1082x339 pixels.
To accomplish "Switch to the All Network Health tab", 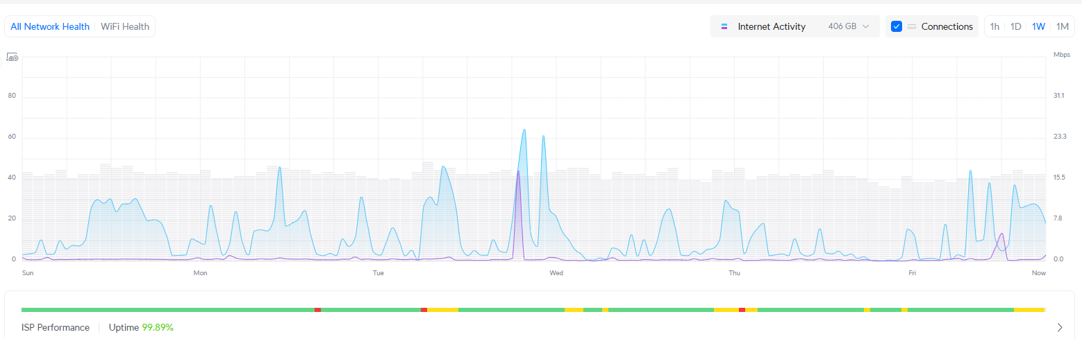I will (x=50, y=26).
